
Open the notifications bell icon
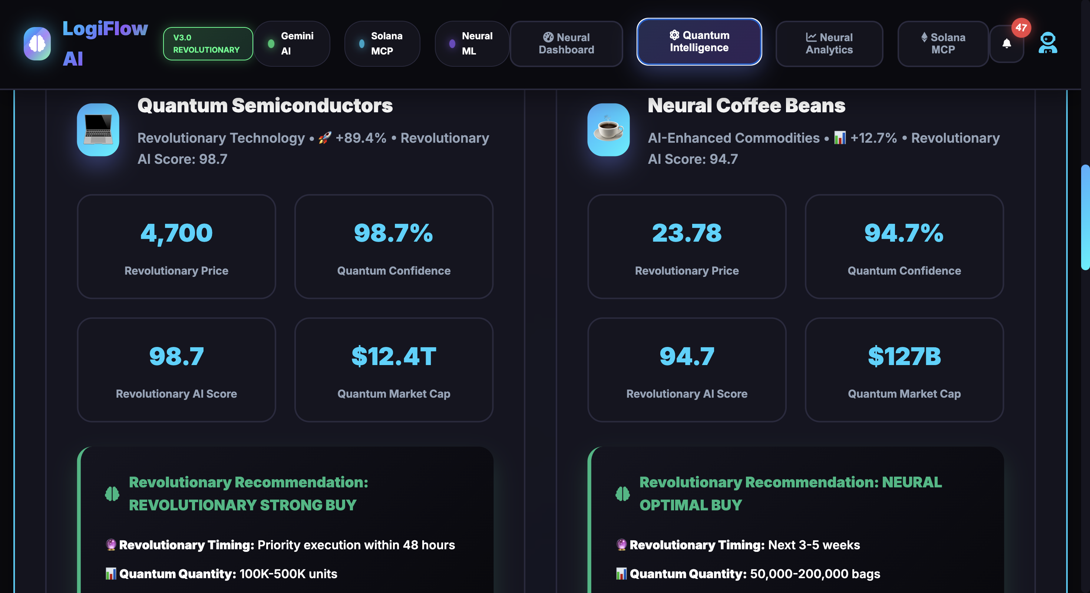[x=1007, y=44]
